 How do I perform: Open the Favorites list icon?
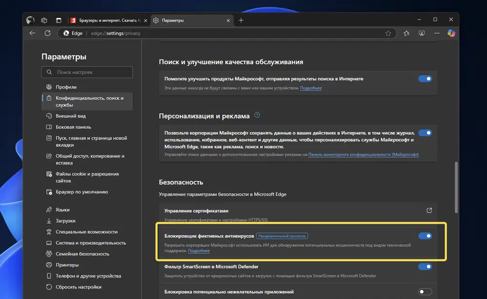pos(406,33)
